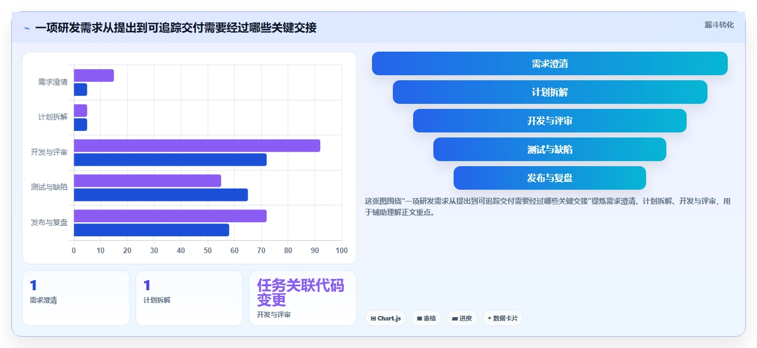
Task: Click the 发布与复盘 y-axis label
Action: pos(49,222)
